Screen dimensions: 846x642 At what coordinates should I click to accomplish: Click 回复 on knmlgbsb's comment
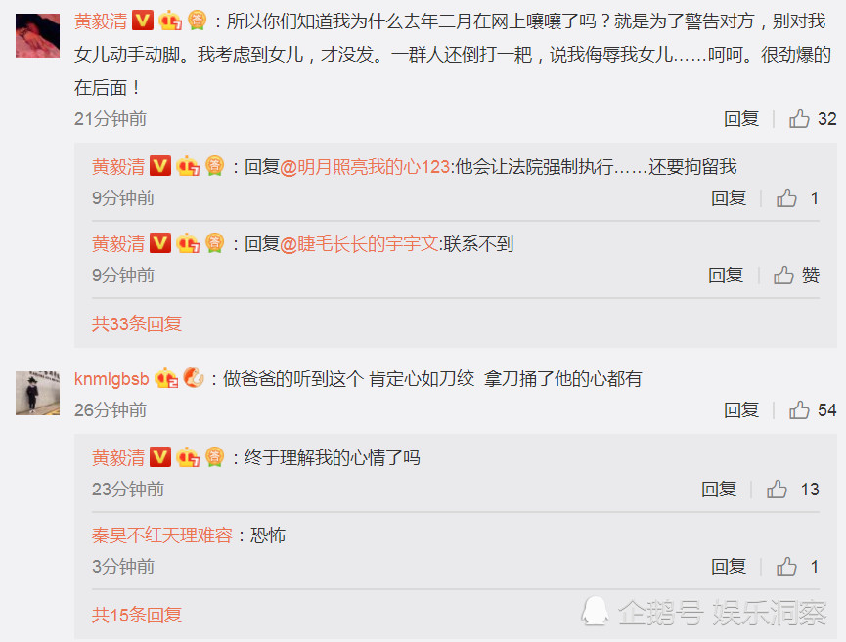coord(741,409)
